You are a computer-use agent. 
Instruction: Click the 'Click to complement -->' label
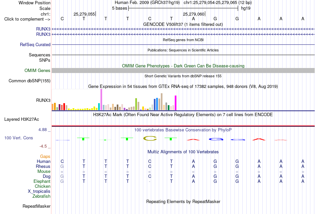[27, 19]
